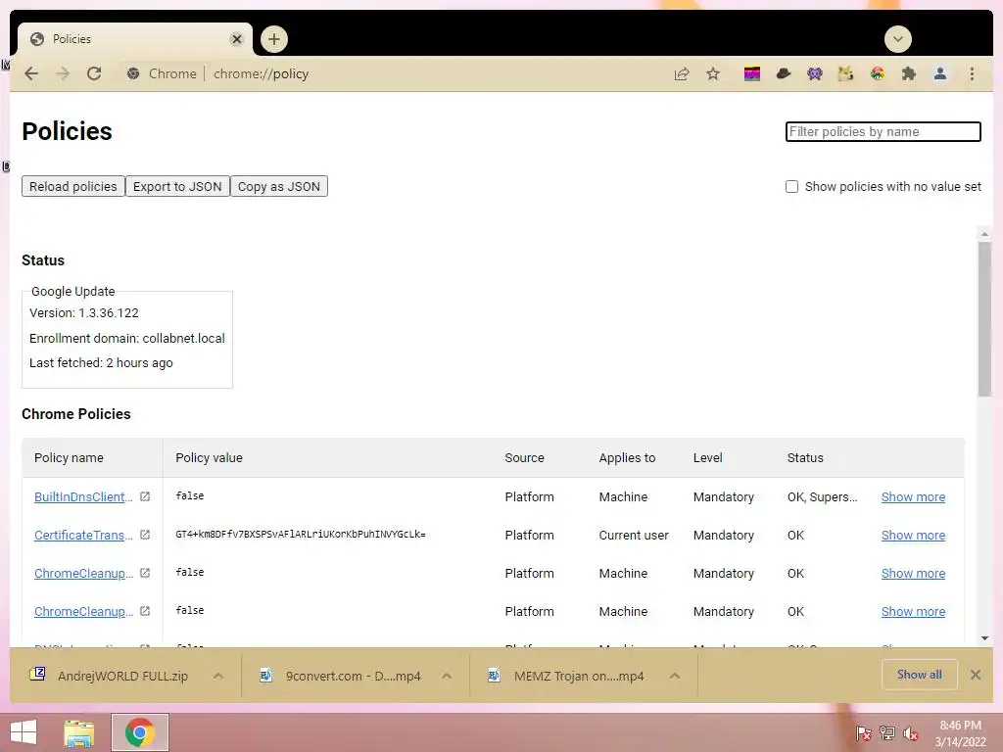Show all downloads
Screen dimensions: 1003x752
[919, 675]
